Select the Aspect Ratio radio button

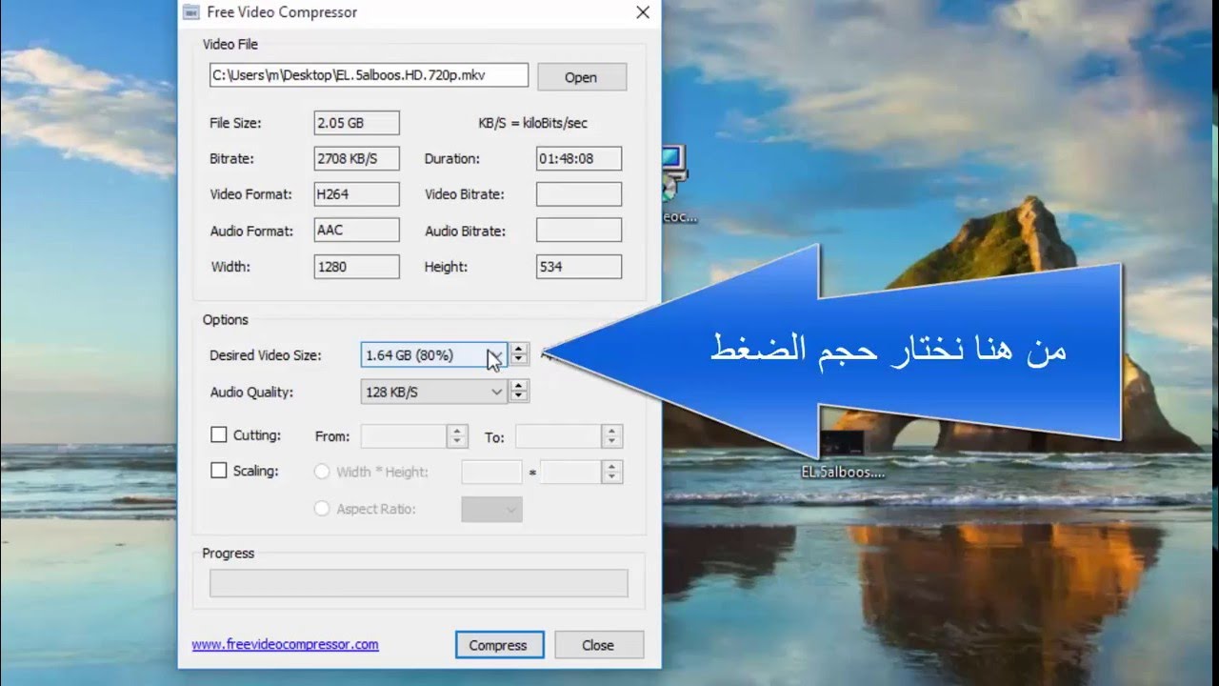(322, 508)
